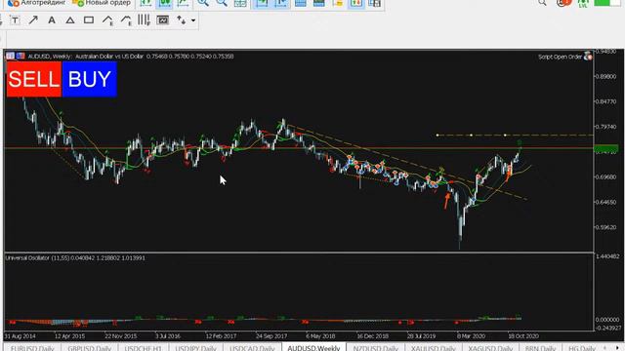Switch to the USDJPY Daily tab
Screen dimensions: 625x351
coord(195,348)
